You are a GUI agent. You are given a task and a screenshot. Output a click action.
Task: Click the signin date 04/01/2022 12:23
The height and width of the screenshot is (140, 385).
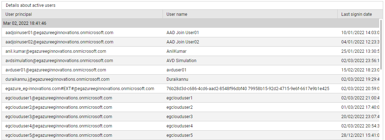[x=360, y=42]
